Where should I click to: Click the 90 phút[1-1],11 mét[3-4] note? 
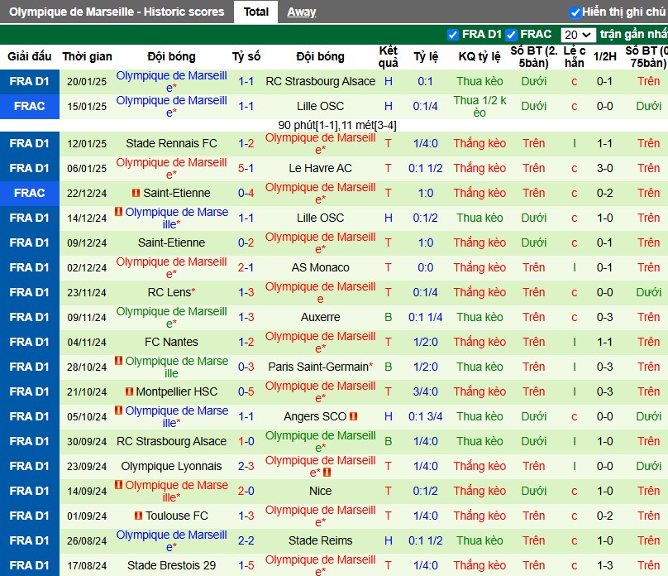pyautogui.click(x=337, y=125)
